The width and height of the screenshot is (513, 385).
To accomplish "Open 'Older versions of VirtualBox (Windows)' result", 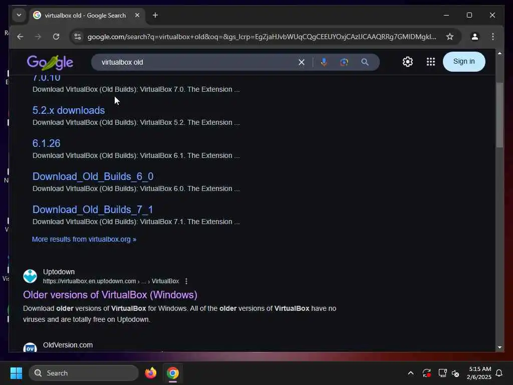I will [x=110, y=295].
